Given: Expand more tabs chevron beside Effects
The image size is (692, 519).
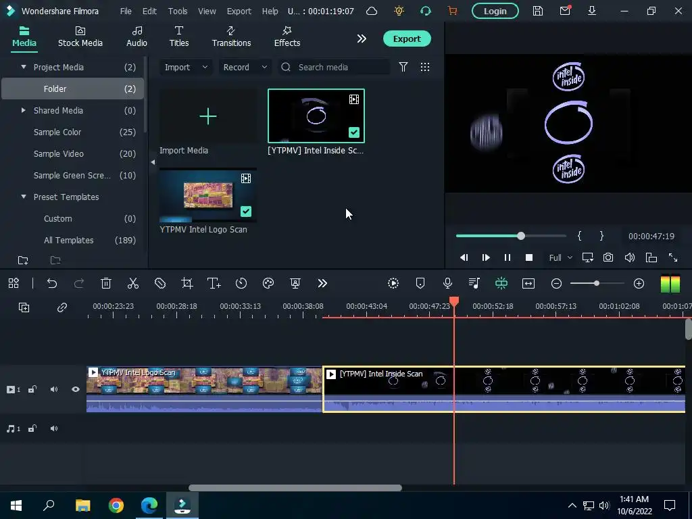Looking at the screenshot, I should (x=362, y=39).
